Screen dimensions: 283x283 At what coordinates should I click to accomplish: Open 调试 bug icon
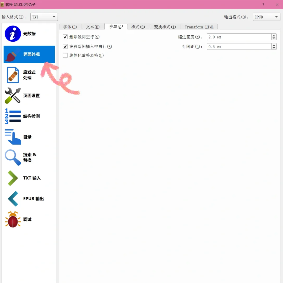pos(13,219)
